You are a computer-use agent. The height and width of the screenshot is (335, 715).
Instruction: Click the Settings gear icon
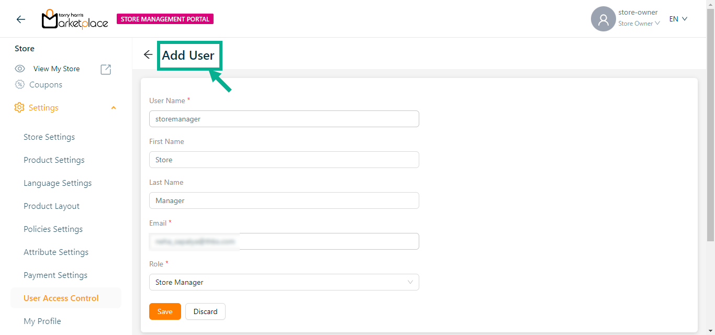pos(19,107)
